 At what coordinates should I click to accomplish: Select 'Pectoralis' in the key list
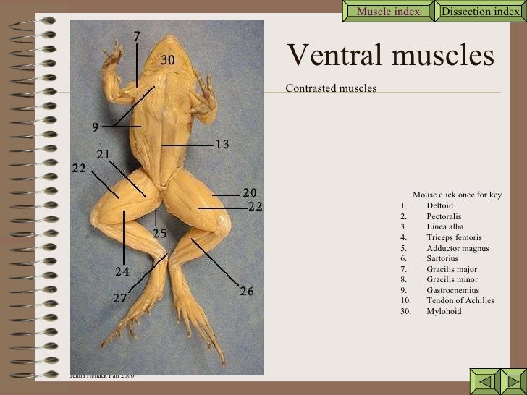(x=444, y=216)
